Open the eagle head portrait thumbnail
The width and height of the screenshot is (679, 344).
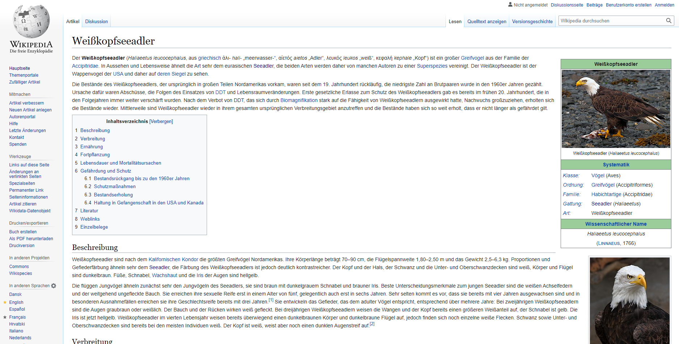(629, 301)
